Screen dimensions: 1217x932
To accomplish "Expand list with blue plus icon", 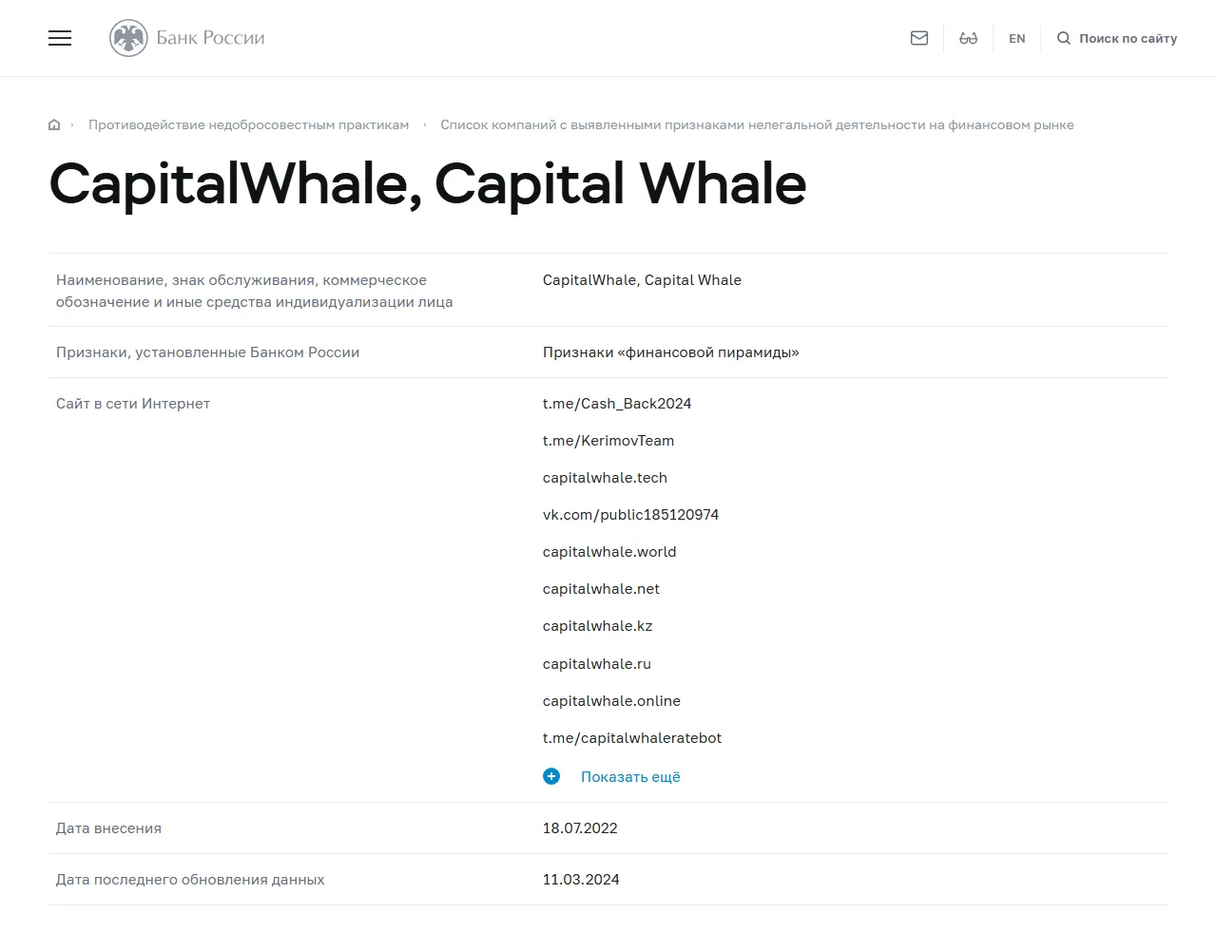I will click(x=551, y=776).
